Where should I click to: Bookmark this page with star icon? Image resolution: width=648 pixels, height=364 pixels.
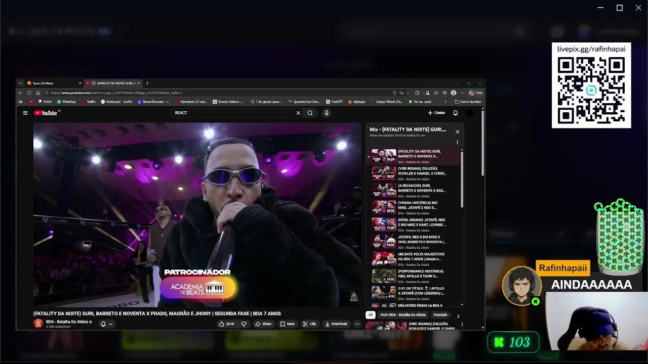409,93
